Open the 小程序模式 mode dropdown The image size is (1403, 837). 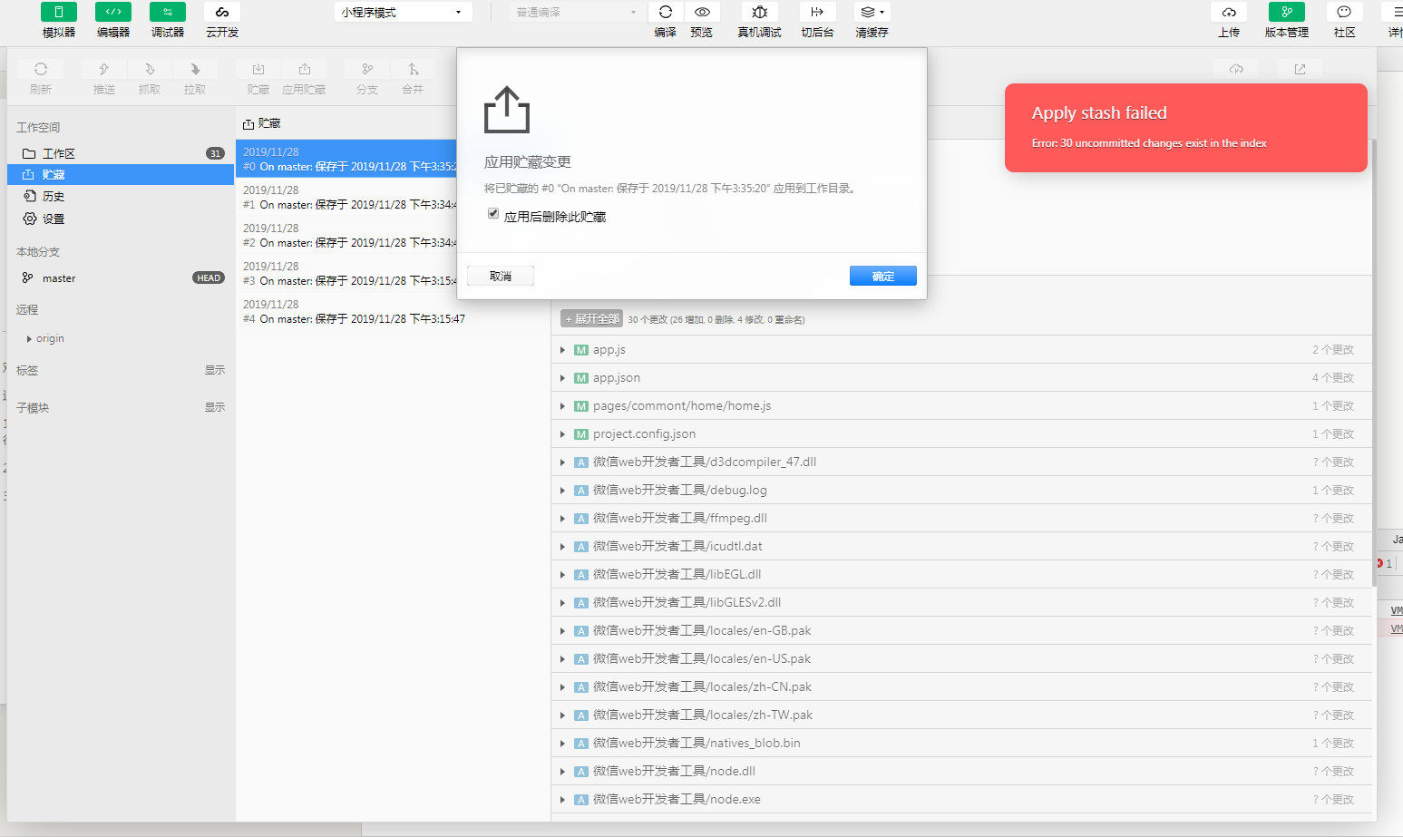pyautogui.click(x=404, y=12)
